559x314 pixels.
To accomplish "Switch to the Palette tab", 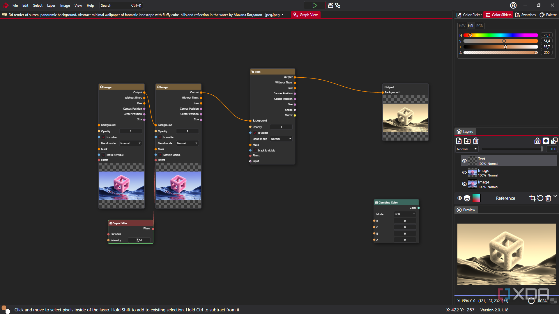I will (548, 15).
